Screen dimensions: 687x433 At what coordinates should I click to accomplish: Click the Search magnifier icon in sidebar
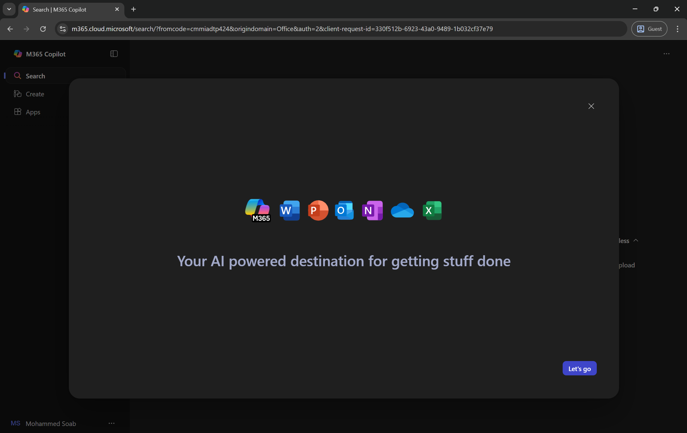point(18,76)
